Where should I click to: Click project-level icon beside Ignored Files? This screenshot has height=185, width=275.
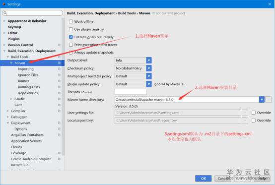(x=59, y=75)
